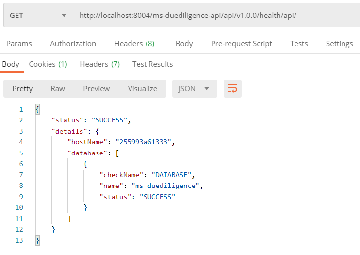Open the Test Results tab
This screenshot has width=360, height=255.
coord(152,64)
